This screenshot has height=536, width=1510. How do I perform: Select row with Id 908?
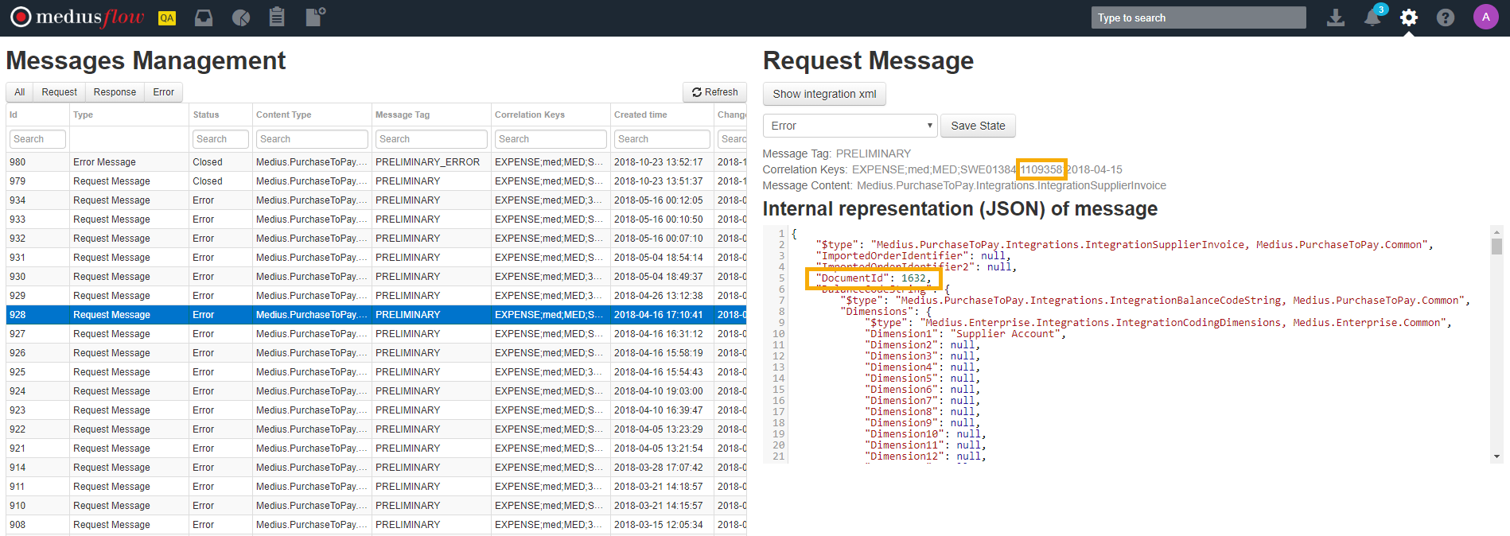tap(376, 525)
